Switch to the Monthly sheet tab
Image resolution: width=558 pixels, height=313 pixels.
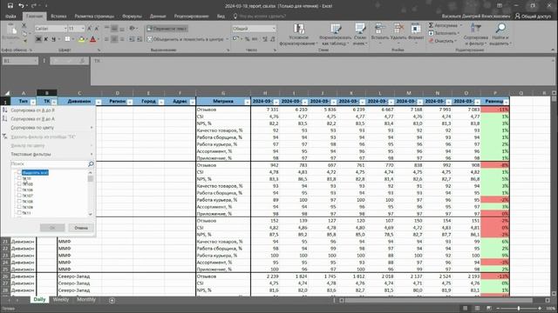click(86, 299)
